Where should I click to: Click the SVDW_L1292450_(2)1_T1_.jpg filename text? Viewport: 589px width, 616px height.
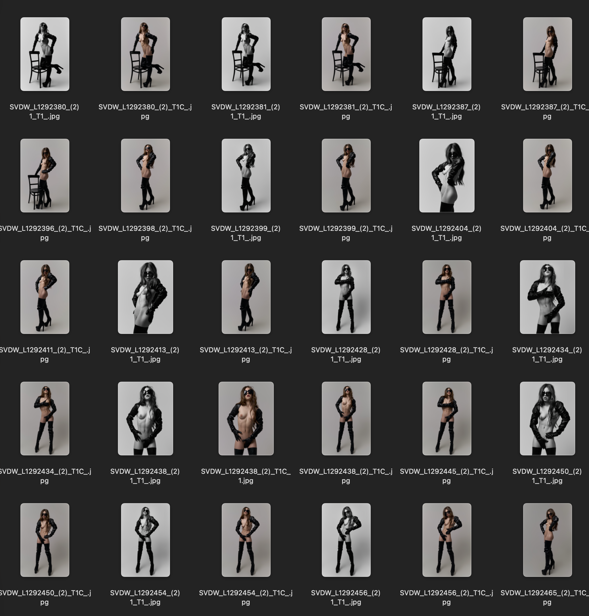(547, 476)
